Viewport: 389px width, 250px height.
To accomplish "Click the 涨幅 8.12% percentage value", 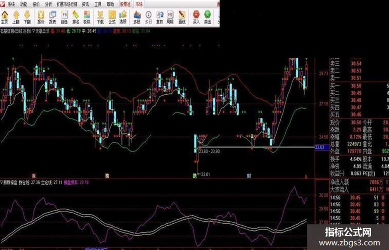I will point(356,137).
